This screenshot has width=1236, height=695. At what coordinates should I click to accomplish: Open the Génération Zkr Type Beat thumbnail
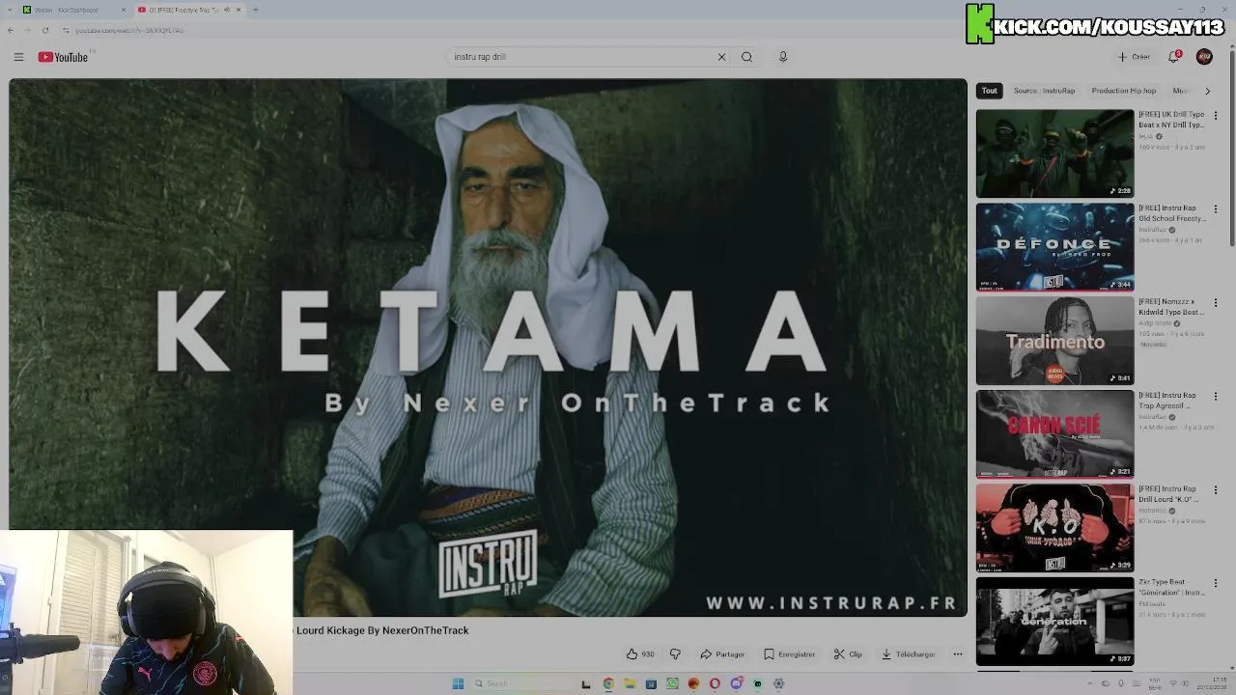pyautogui.click(x=1054, y=622)
